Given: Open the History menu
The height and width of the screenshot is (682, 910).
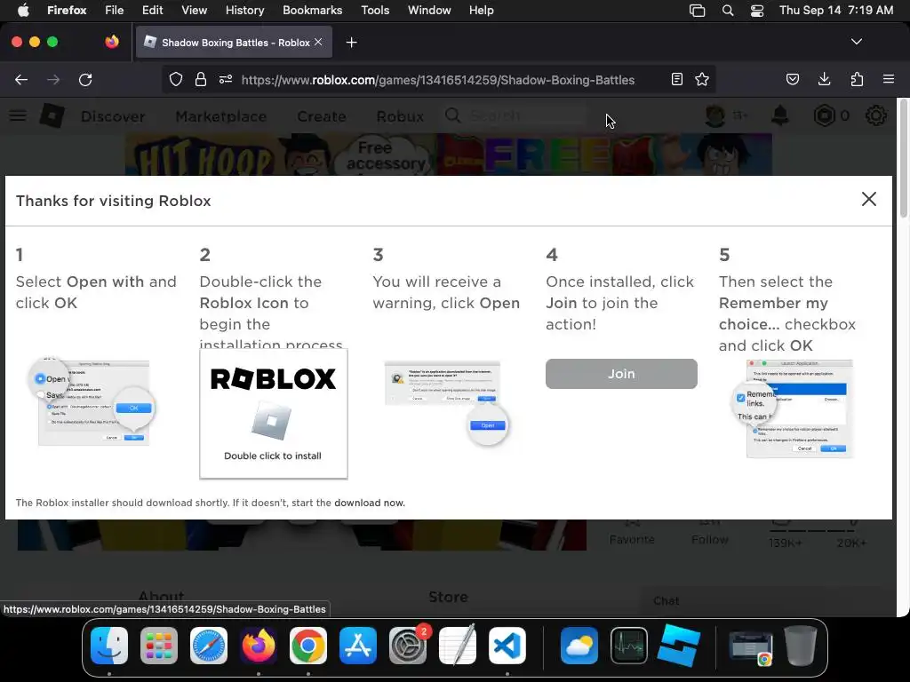Looking at the screenshot, I should coord(244,10).
